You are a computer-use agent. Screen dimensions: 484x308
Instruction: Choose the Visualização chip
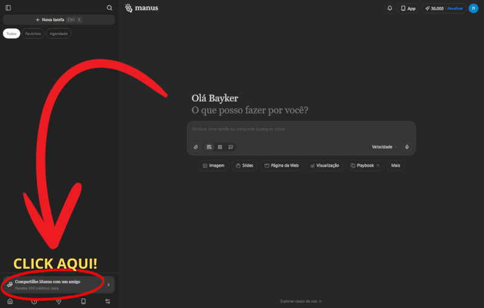click(x=324, y=165)
